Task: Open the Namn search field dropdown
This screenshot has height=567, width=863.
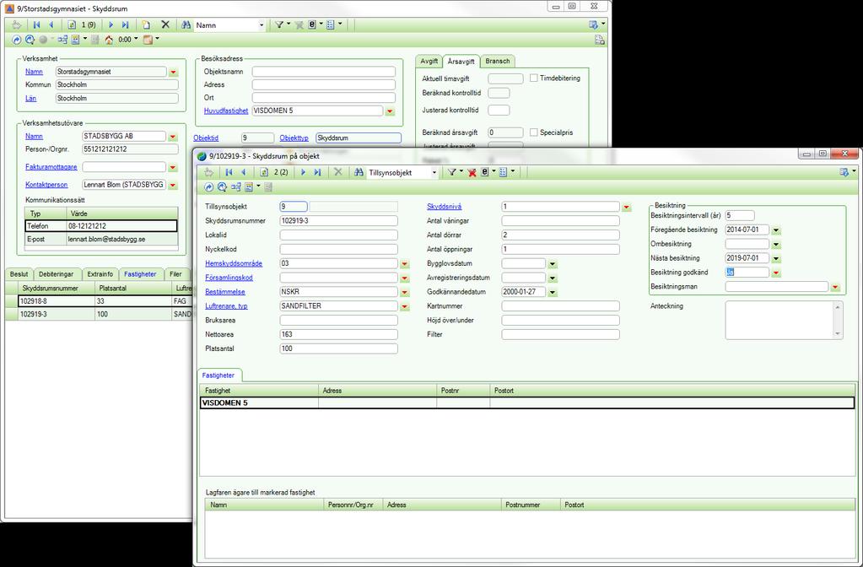Action: [262, 25]
